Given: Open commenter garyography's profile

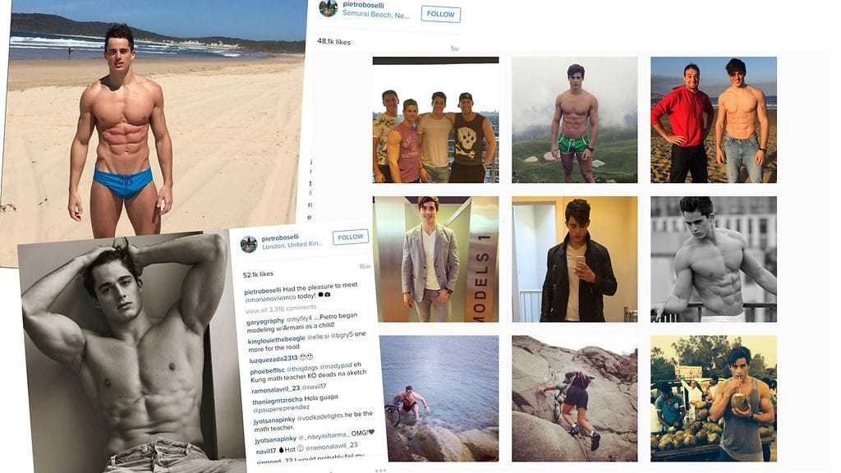Looking at the screenshot, I should click(x=265, y=321).
